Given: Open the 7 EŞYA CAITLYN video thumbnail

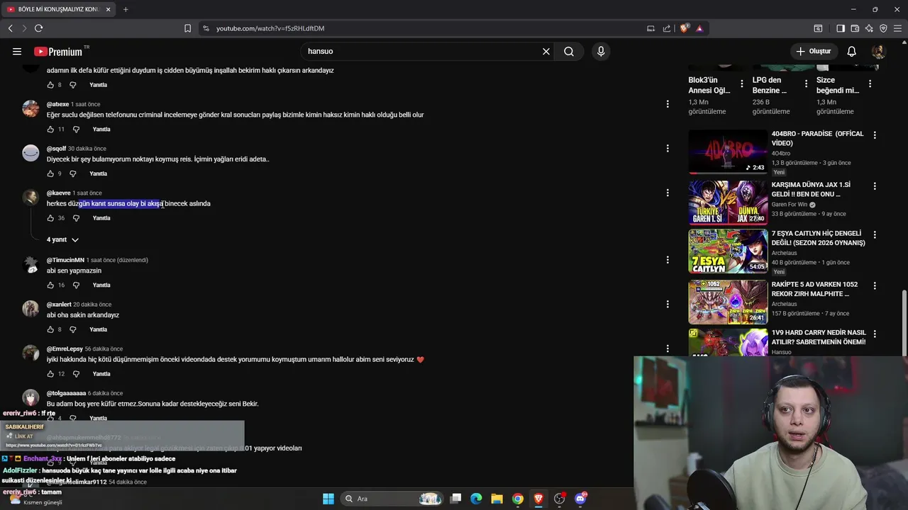Looking at the screenshot, I should (728, 251).
